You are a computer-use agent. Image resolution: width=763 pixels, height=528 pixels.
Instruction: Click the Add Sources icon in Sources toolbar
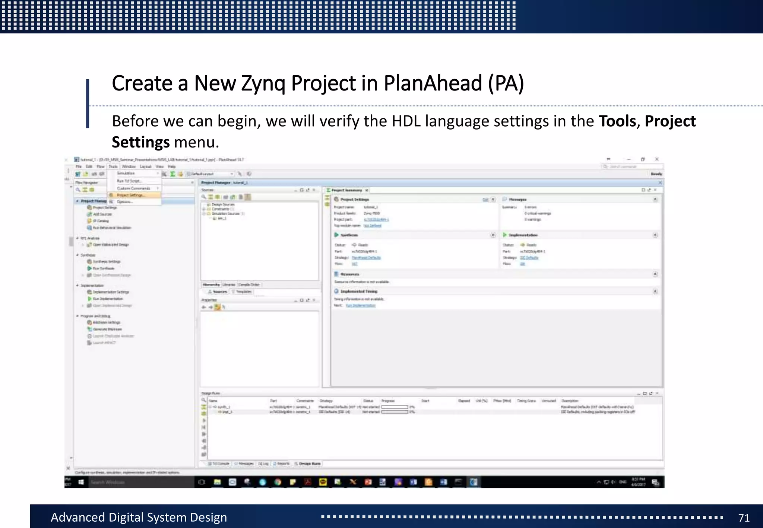point(233,197)
